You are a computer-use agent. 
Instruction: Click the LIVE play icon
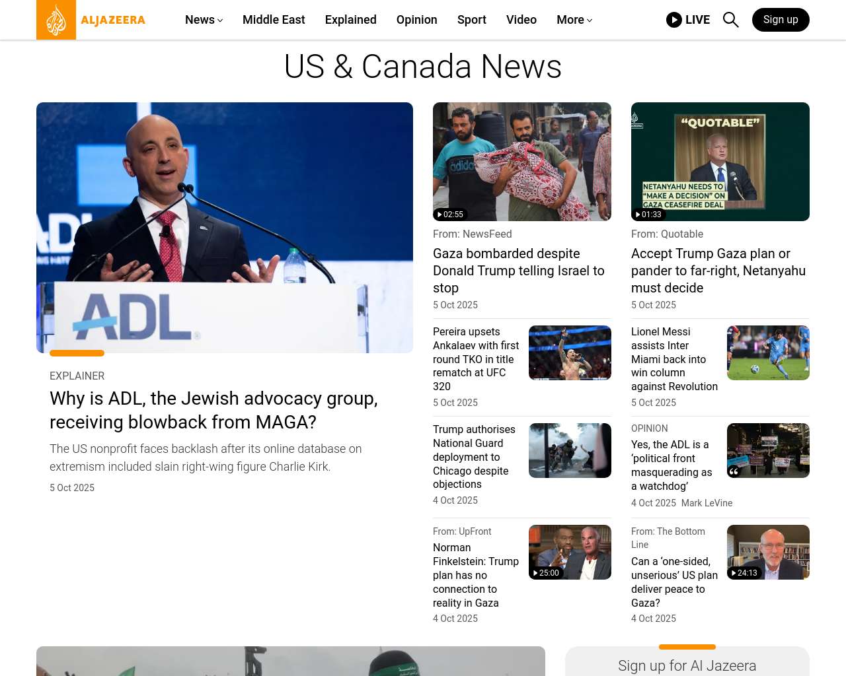(674, 20)
